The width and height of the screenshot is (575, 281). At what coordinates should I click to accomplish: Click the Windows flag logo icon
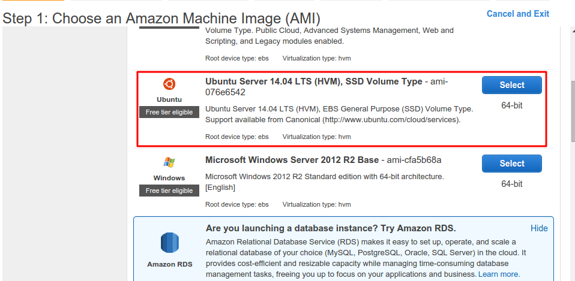point(169,162)
